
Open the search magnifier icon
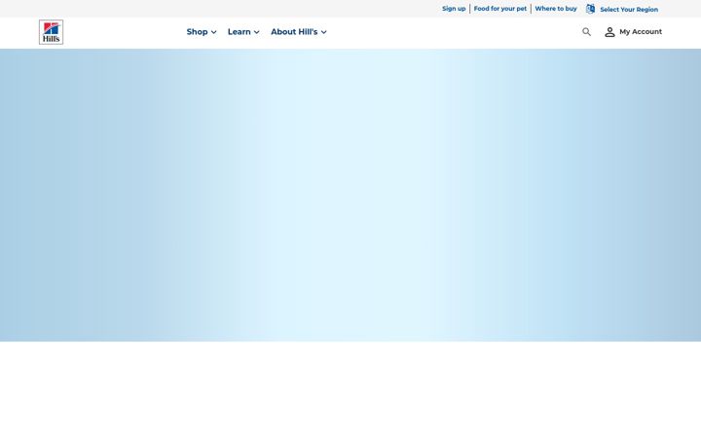click(x=586, y=32)
